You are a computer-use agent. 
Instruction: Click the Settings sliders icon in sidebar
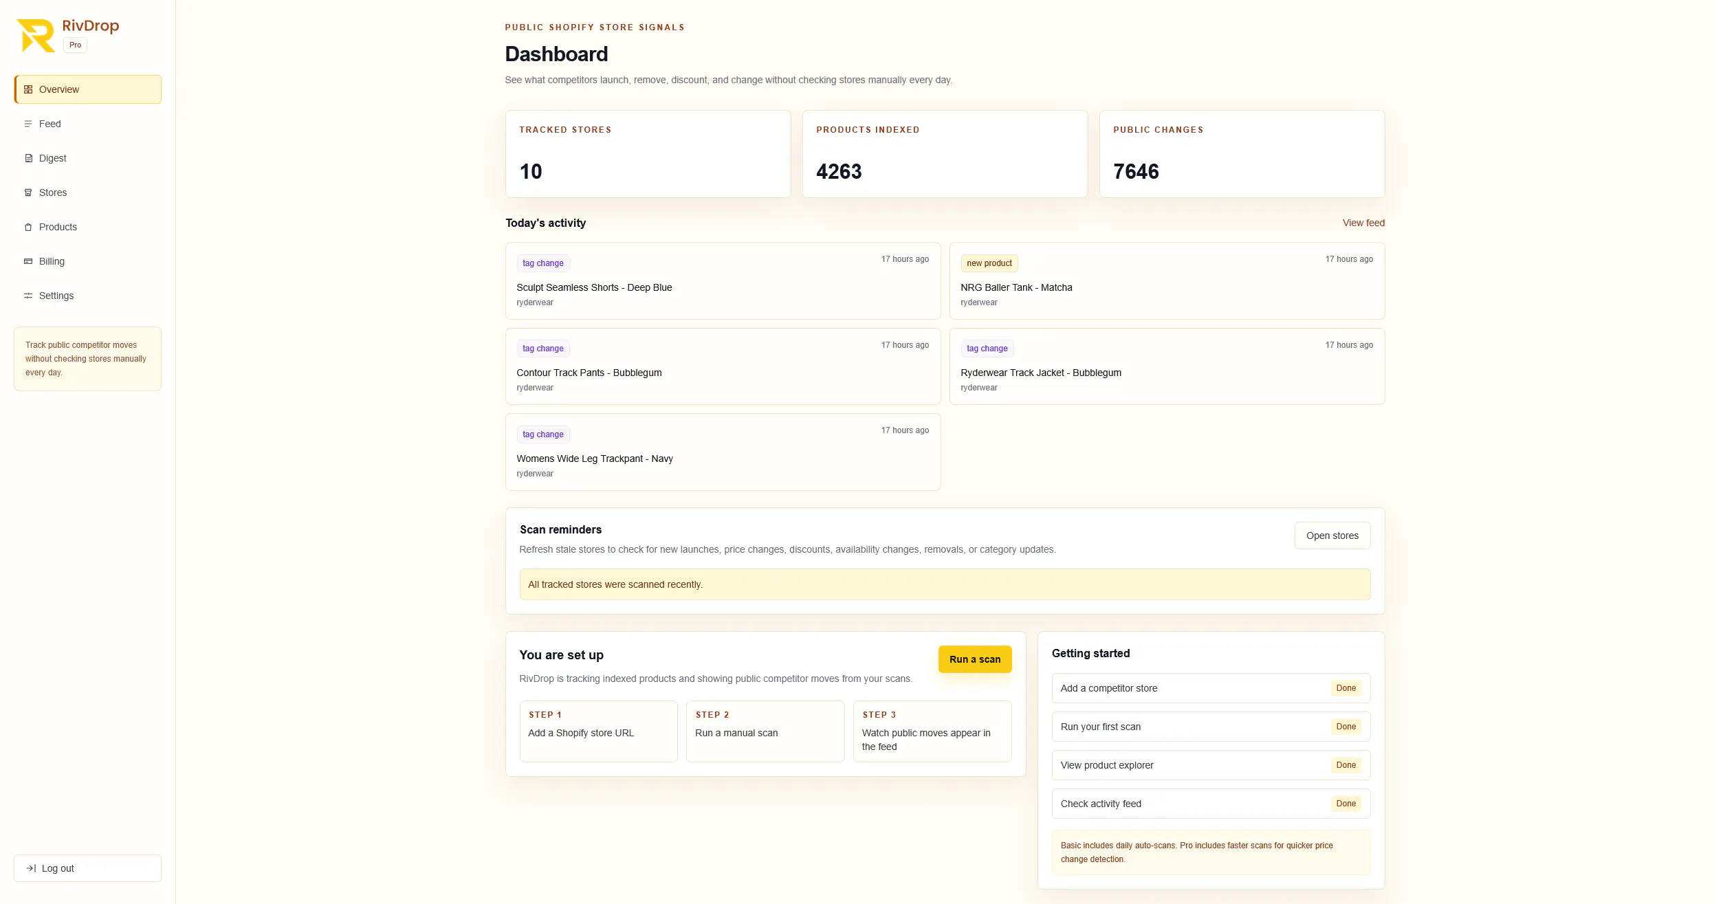click(28, 296)
